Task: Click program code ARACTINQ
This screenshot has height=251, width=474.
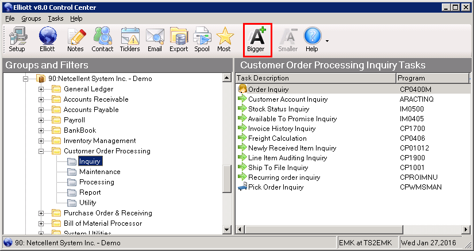Action: [417, 99]
